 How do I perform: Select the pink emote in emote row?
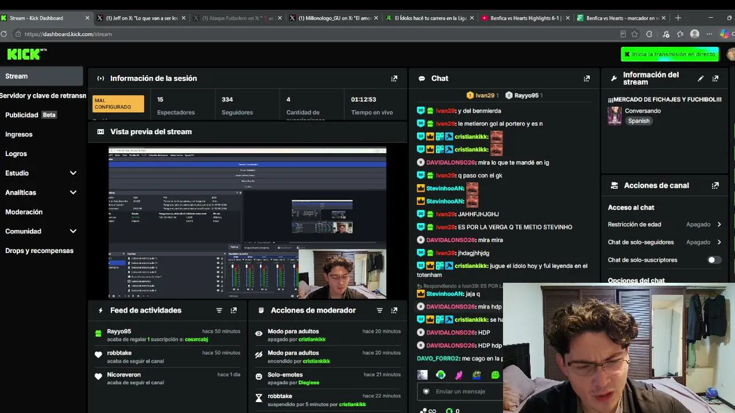pyautogui.click(x=459, y=375)
